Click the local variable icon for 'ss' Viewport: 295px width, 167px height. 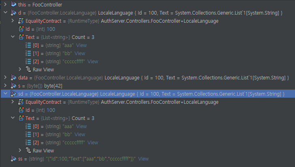[13, 158]
